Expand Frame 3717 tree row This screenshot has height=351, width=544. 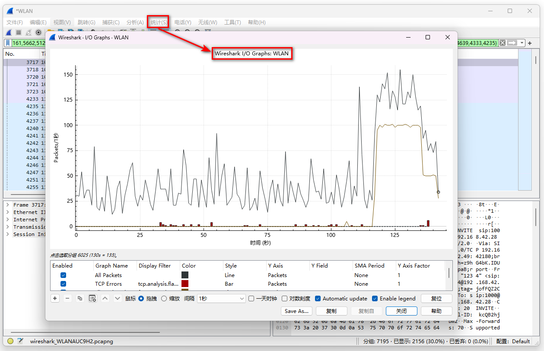(x=8, y=205)
